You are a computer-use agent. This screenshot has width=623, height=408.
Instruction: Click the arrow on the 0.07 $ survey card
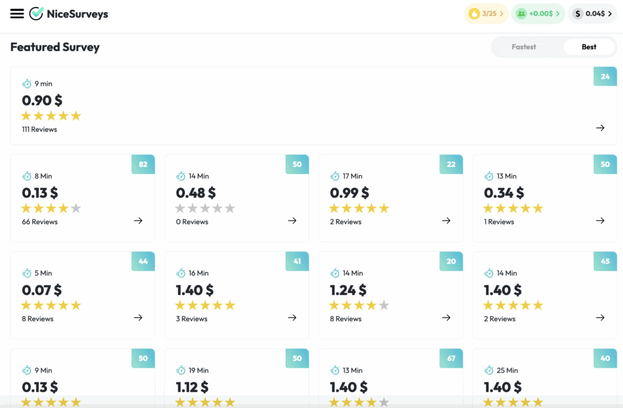point(137,317)
